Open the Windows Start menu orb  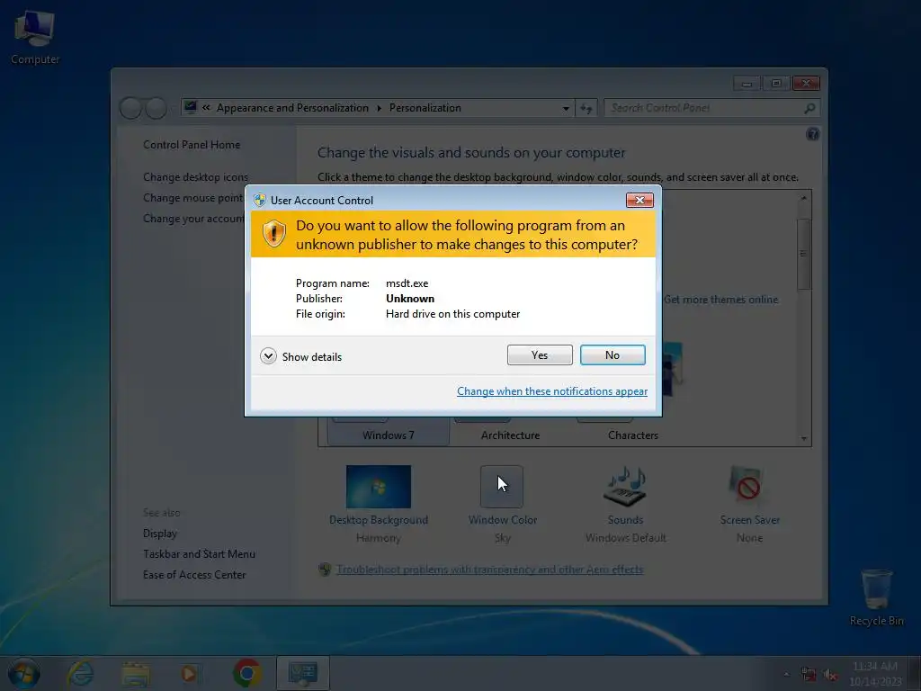(24, 673)
